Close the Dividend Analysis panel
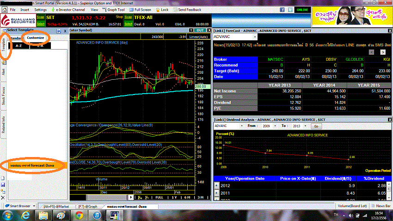This screenshot has width=393, height=221. 390,120
